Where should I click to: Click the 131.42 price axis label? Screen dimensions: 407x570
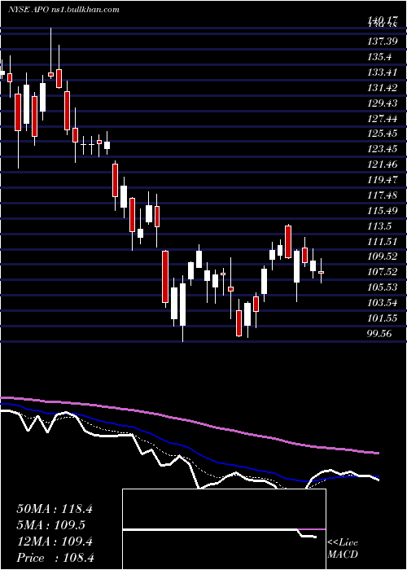click(x=382, y=88)
